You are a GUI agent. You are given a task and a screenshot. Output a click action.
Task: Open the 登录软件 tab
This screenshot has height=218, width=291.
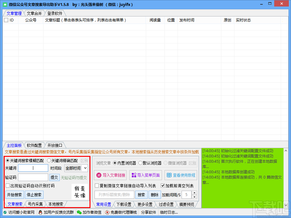[55, 13]
